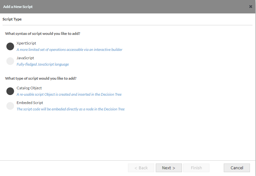The width and height of the screenshot is (256, 176).
Task: Click the 'Fully-fledged JavaScript language' description
Action: (x=42, y=64)
